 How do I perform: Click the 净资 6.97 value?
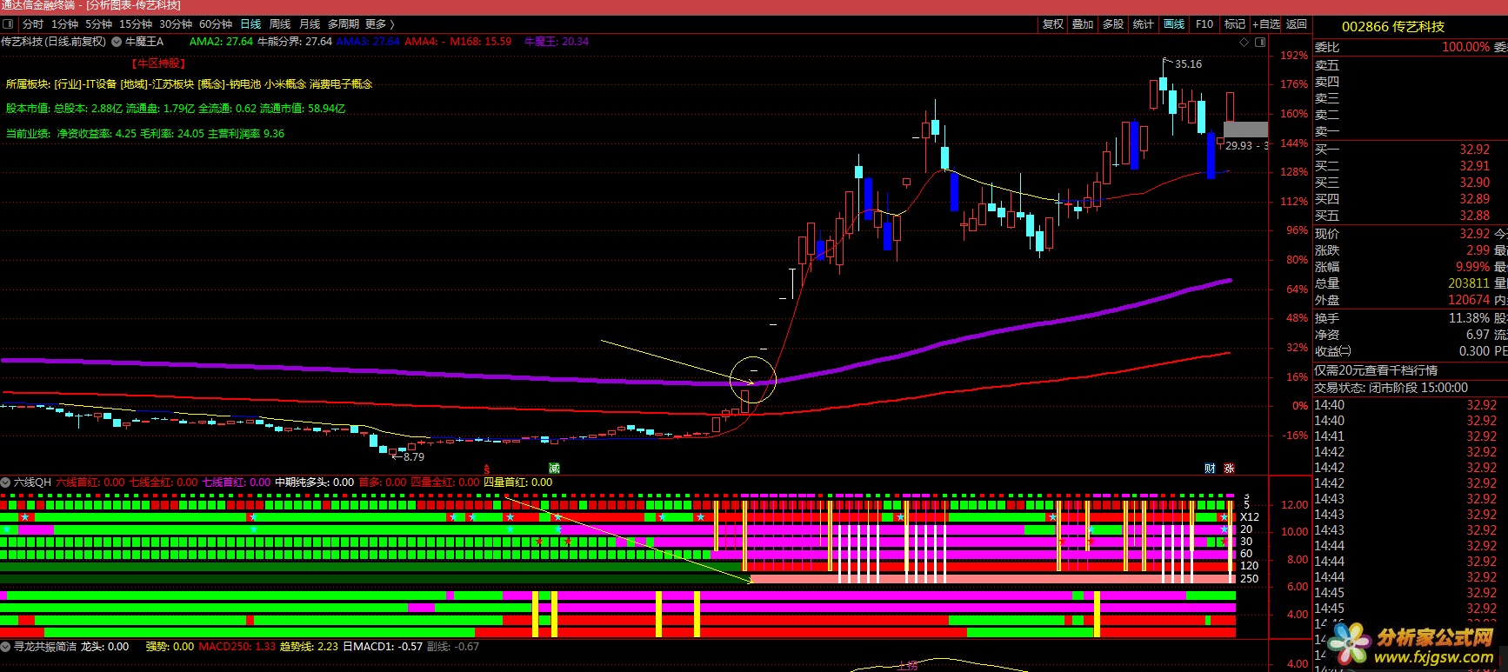[x=1478, y=335]
